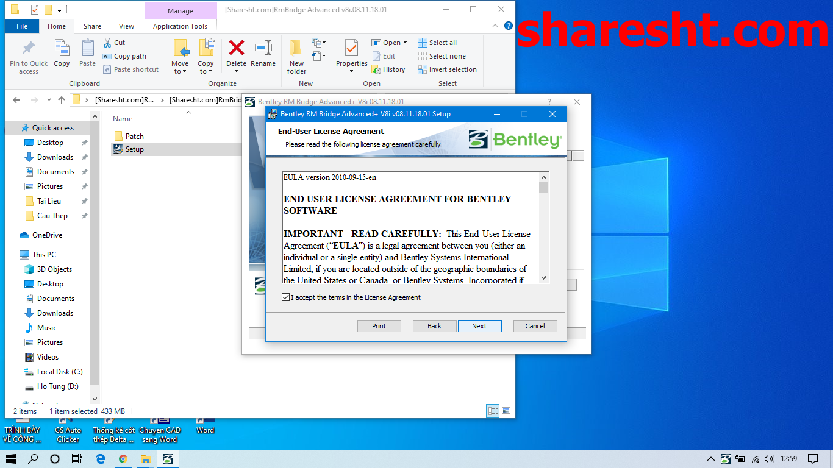Cancel the Bentley setup

(x=535, y=326)
